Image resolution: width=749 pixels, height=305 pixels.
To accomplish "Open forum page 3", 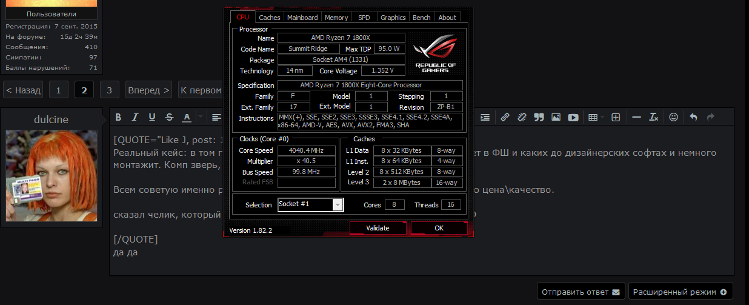I will [x=109, y=90].
